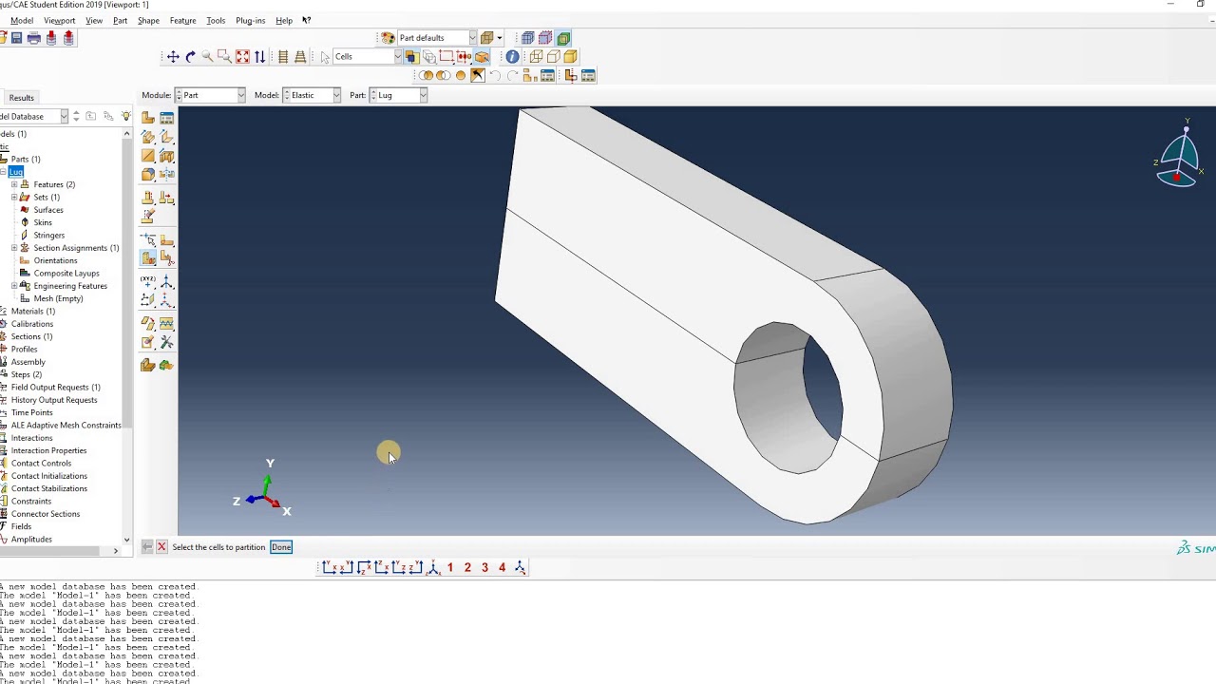The width and height of the screenshot is (1216, 684).
Task: Toggle the context help pointer
Action: tap(306, 20)
